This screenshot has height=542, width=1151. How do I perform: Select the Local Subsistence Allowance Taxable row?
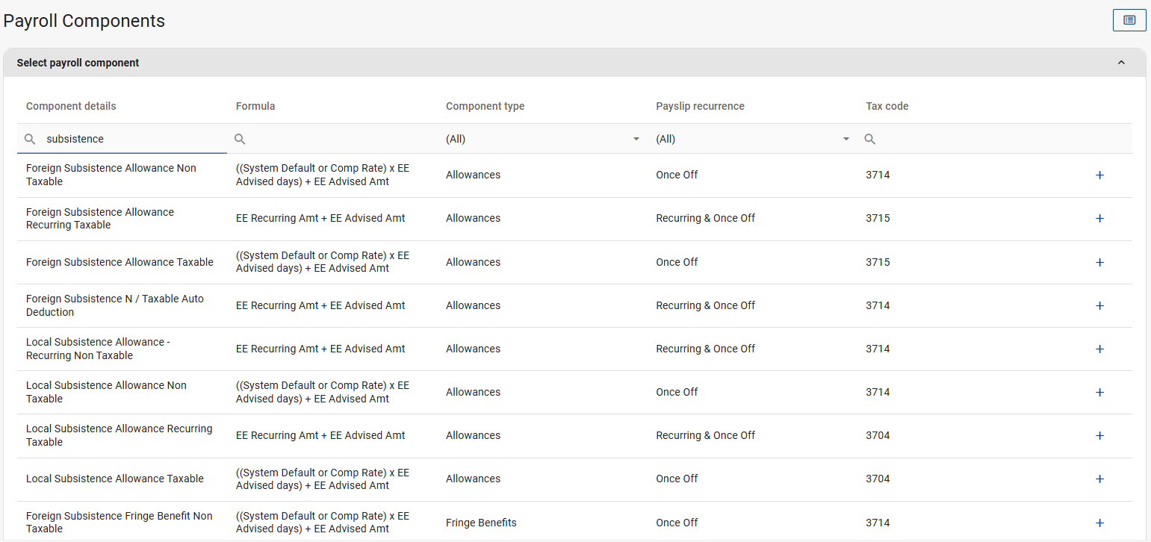(115, 479)
